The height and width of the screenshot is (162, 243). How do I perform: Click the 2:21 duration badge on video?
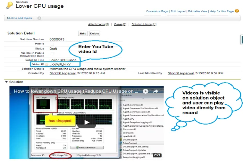tap(157, 155)
